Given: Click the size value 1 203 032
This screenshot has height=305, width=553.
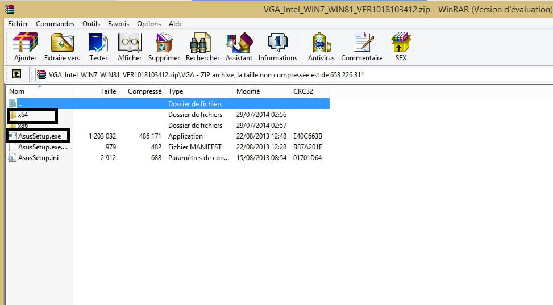Looking at the screenshot, I should [x=102, y=136].
